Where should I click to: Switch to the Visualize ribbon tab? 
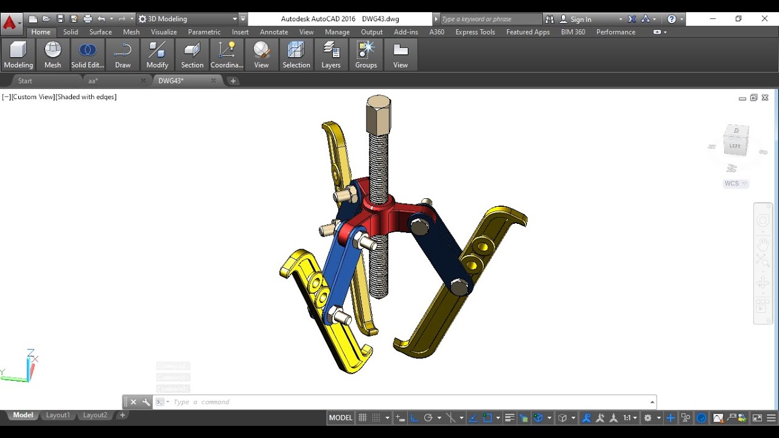click(164, 32)
